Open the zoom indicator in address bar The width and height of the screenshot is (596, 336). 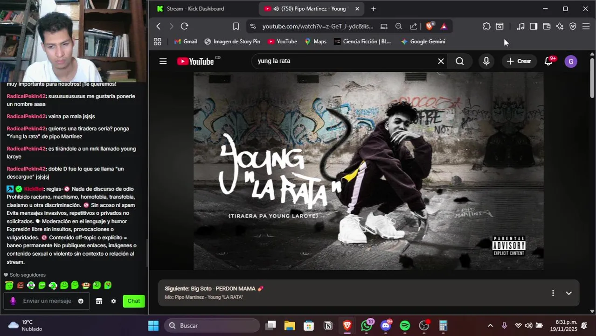399,26
